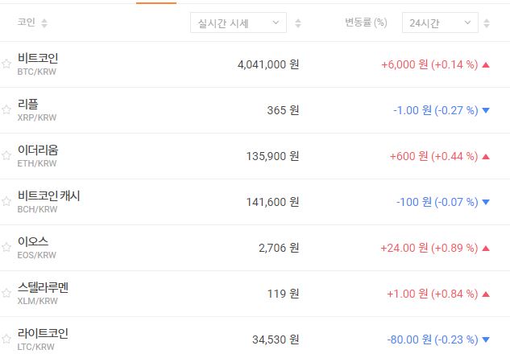
Task: Open the 실시간 시세 dropdown
Action: tap(238, 23)
